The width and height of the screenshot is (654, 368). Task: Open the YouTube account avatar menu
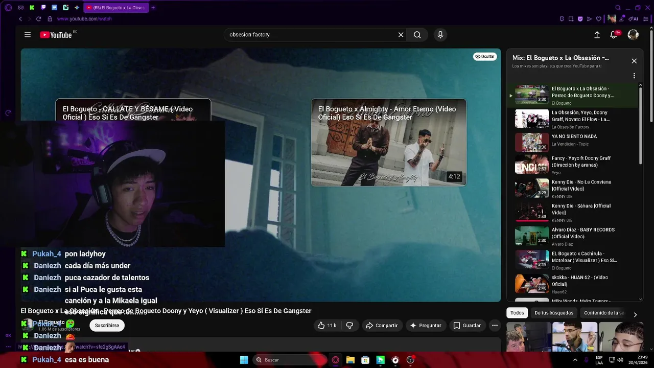tap(633, 35)
